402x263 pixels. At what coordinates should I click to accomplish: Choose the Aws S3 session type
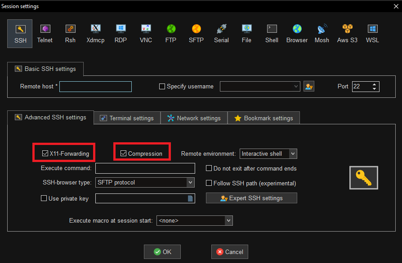[x=347, y=33]
